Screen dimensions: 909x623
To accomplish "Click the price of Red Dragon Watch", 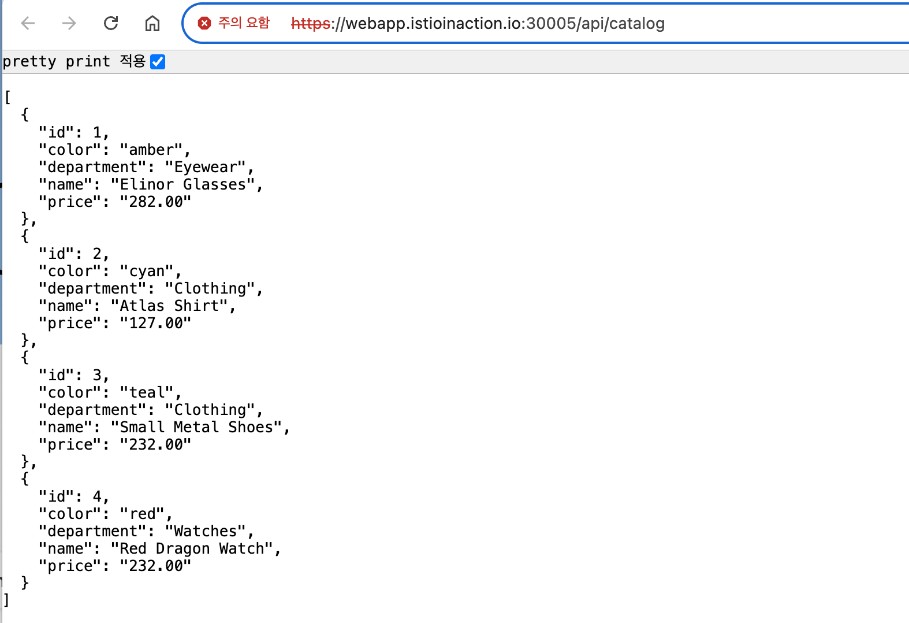I will 155,566.
